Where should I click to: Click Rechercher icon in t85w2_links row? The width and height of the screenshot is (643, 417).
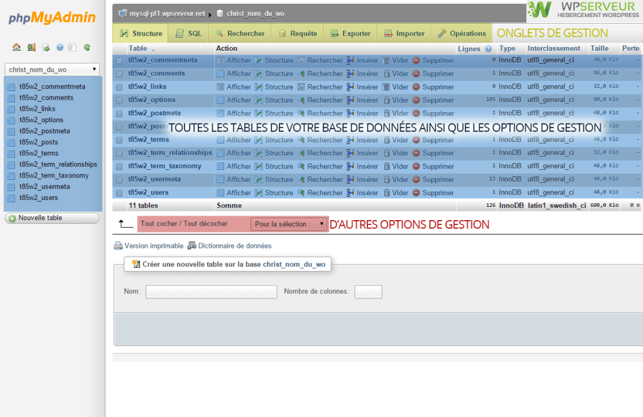coord(301,87)
